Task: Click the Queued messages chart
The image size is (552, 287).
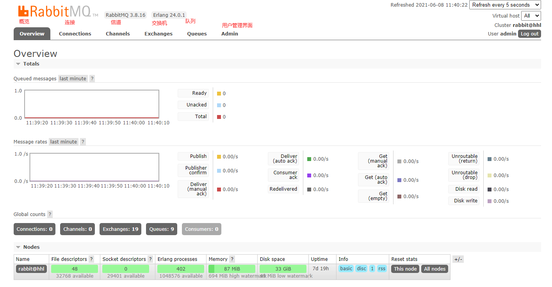Action: pyautogui.click(x=92, y=104)
